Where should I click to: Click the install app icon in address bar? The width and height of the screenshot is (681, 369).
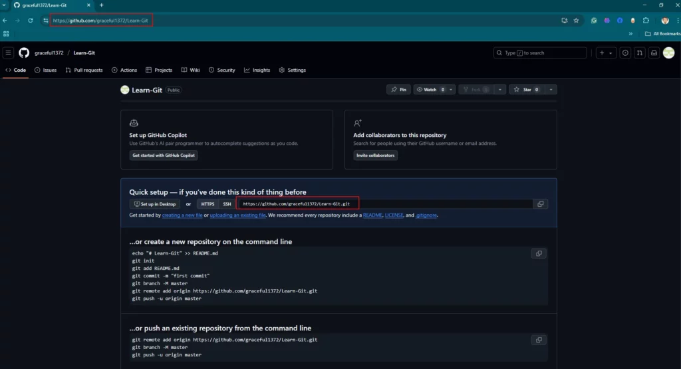point(564,21)
